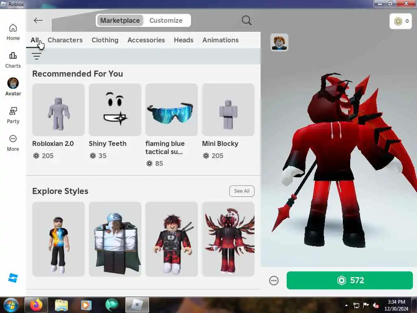Click the 3D avatar preview
This screenshot has width=417, height=313.
click(343, 160)
